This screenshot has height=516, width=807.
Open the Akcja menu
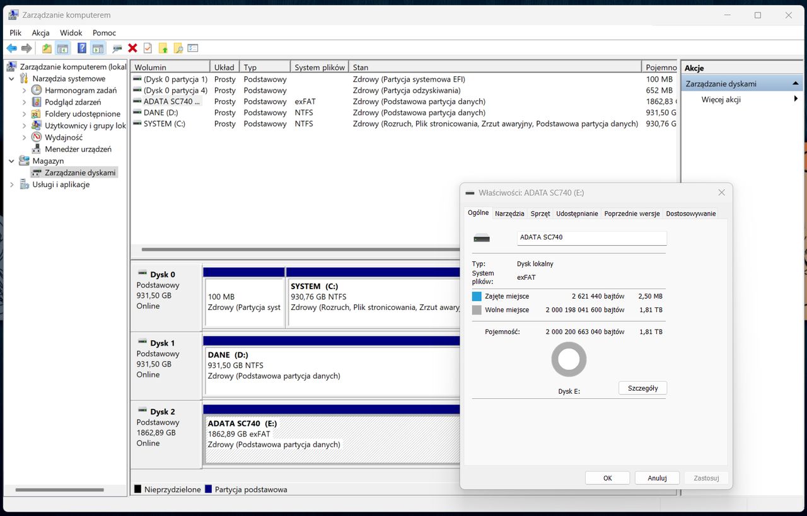point(41,33)
